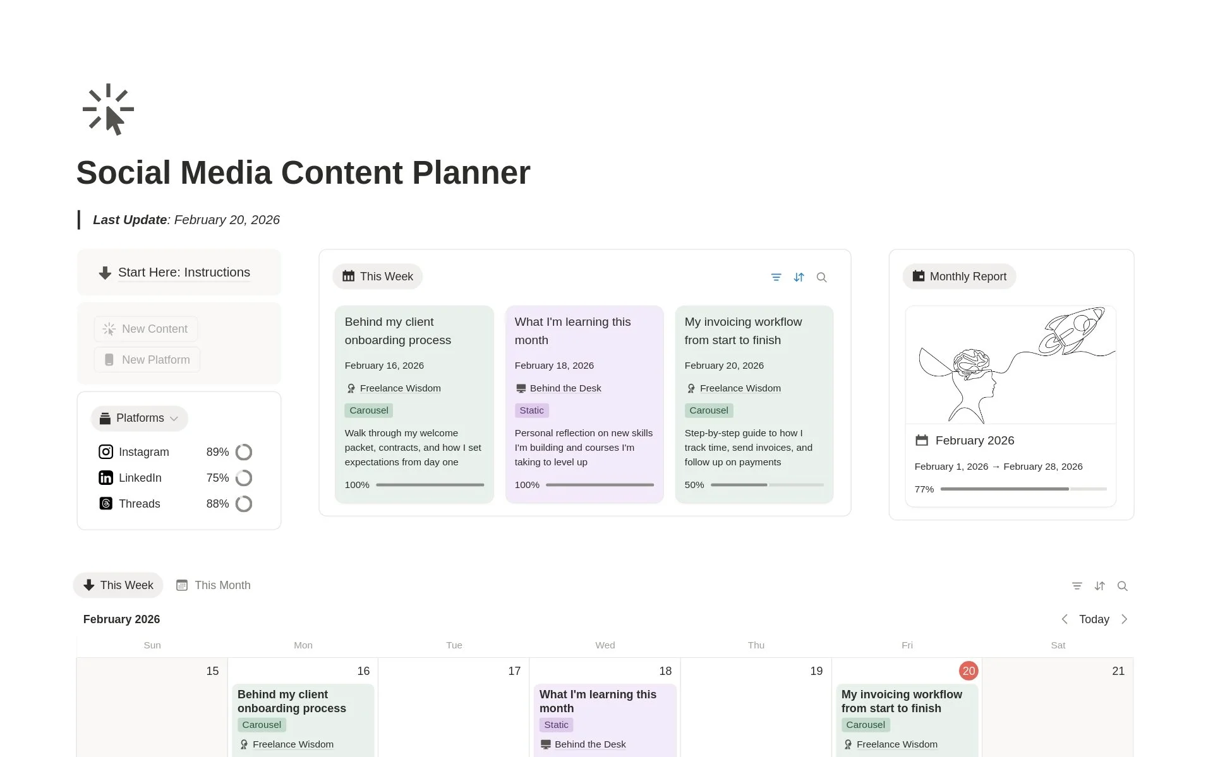
Task: Switch to the This Month tab
Action: click(x=214, y=585)
